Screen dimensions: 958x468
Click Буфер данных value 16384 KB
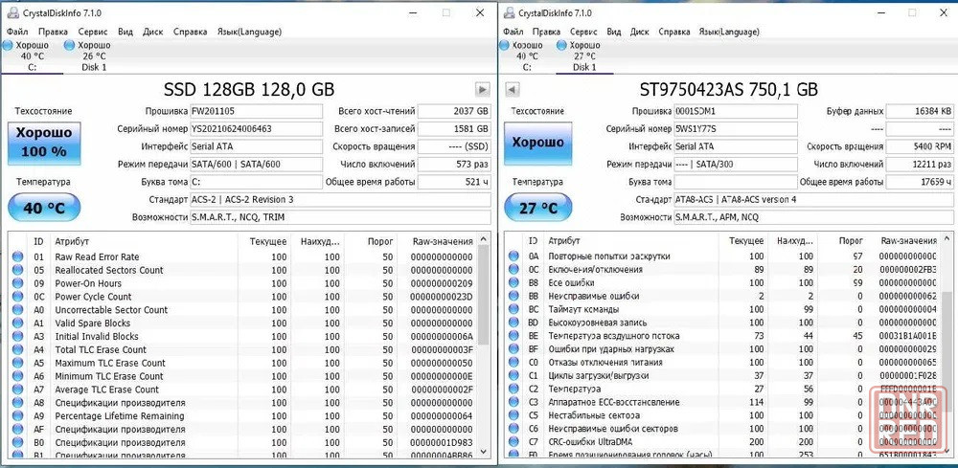(920, 112)
